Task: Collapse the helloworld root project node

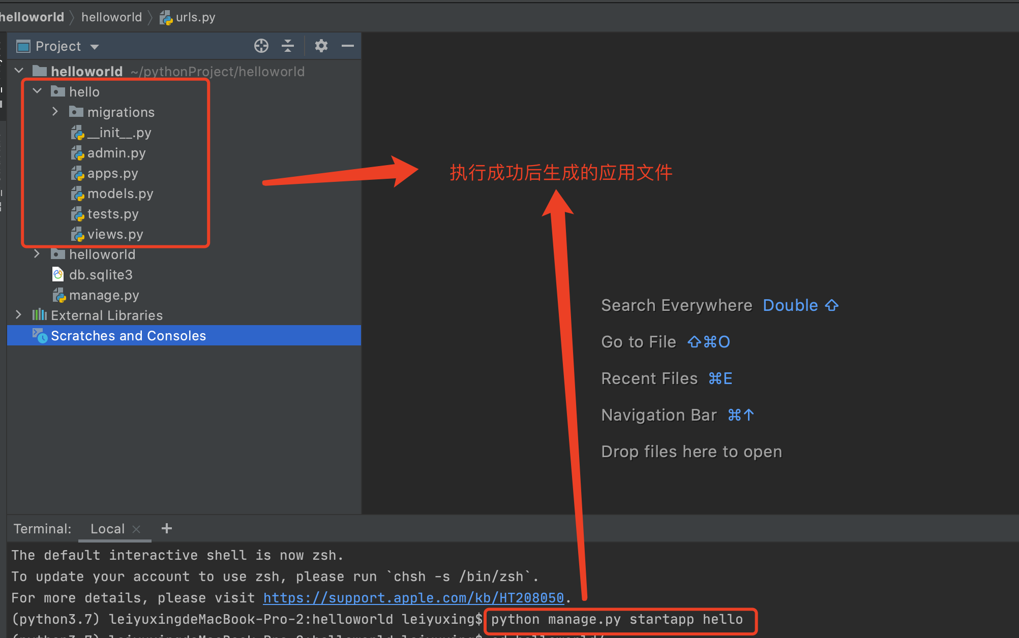Action: click(19, 71)
